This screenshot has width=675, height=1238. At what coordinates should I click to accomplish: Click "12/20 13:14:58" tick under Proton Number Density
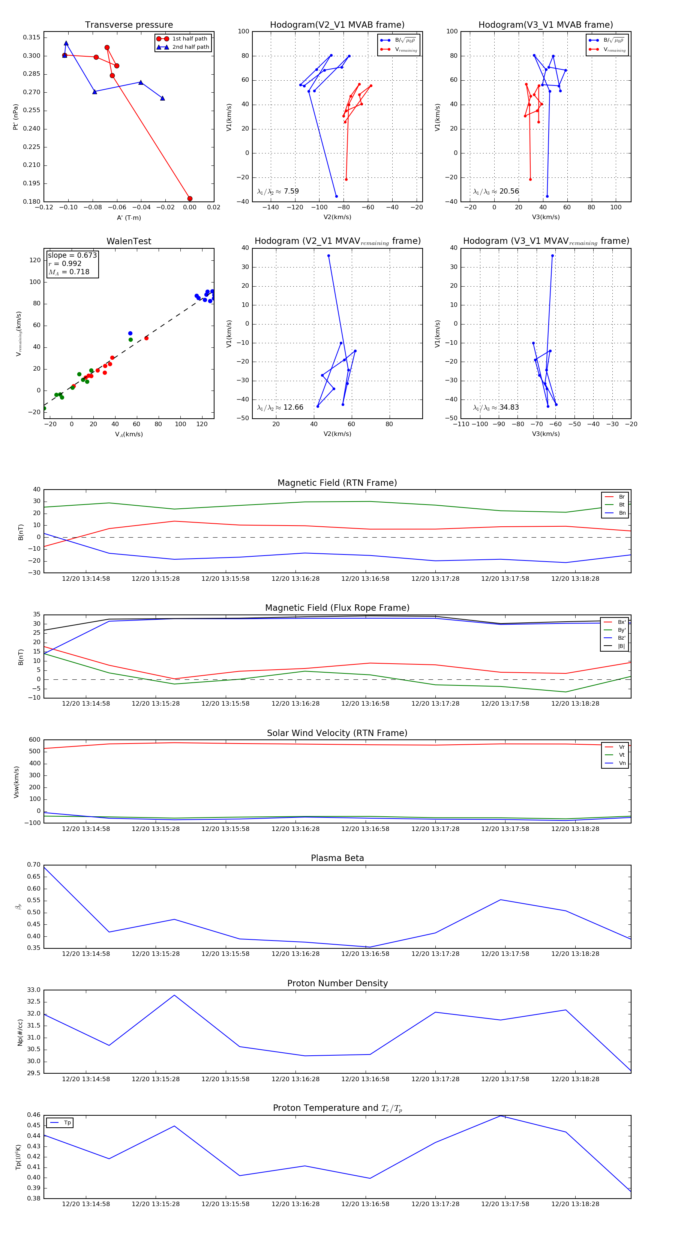click(x=86, y=1079)
